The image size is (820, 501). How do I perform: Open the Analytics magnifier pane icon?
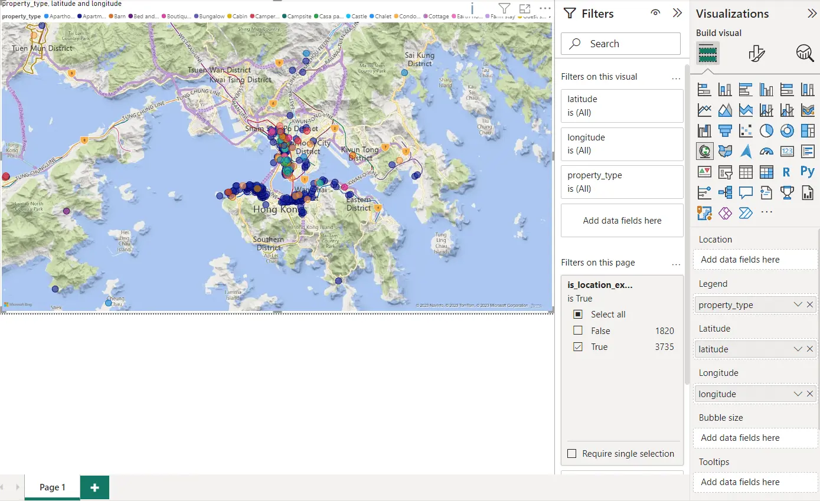805,54
